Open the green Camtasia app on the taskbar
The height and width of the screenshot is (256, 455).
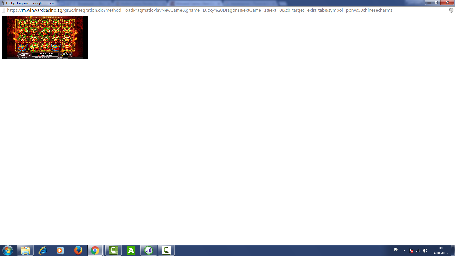(x=113, y=250)
